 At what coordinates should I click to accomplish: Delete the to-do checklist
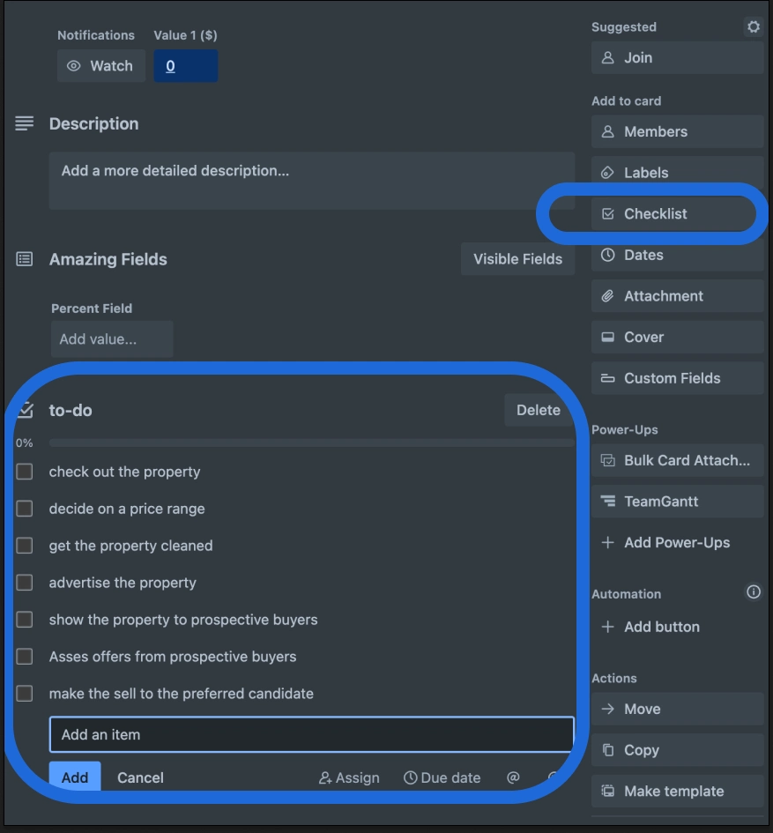pos(538,409)
